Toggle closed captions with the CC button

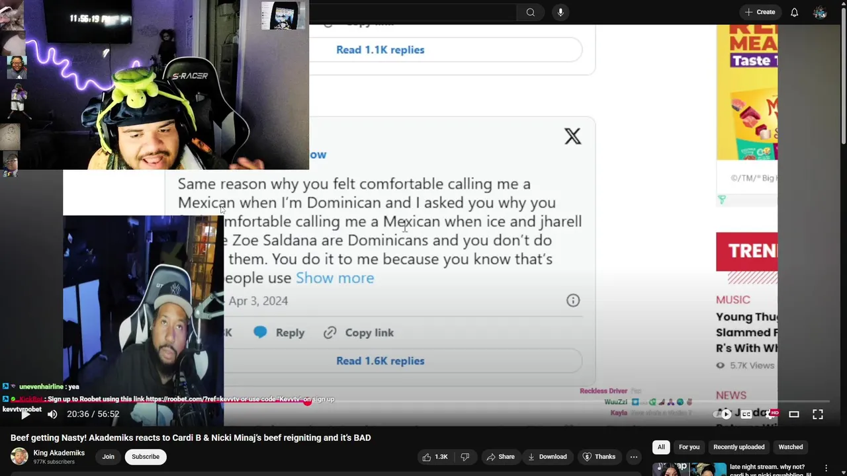746,414
